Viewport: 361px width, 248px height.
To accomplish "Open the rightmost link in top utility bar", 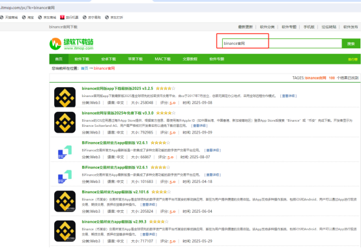I will point(351,27).
